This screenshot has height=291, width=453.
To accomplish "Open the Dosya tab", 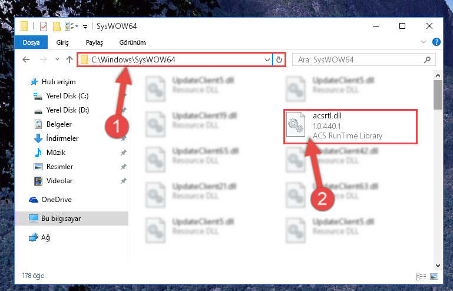I will (x=31, y=42).
